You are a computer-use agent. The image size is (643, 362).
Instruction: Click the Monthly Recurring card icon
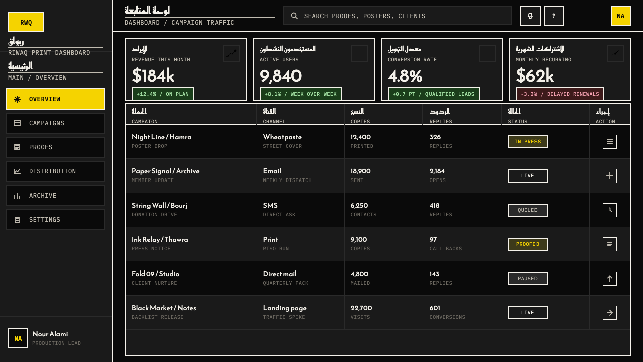coord(615,54)
